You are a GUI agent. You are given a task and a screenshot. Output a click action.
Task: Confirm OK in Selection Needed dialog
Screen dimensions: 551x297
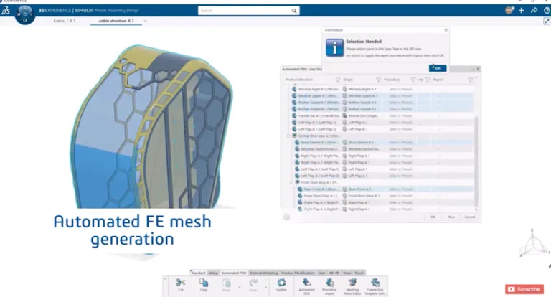[x=438, y=68]
